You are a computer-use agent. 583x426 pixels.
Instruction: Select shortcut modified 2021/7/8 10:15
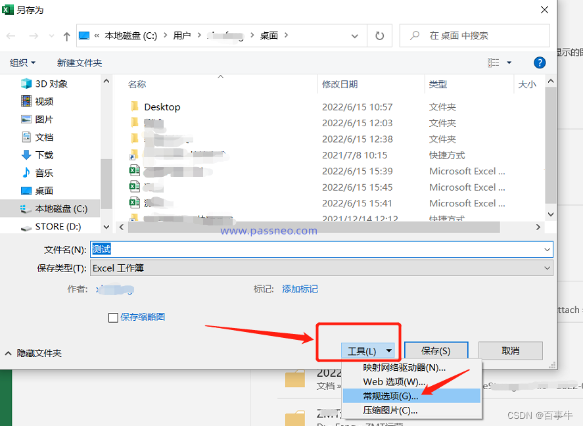point(317,155)
